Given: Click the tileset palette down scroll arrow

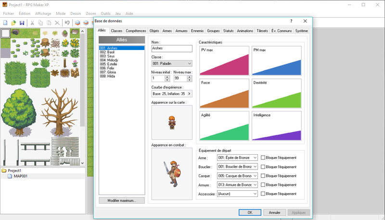Looking at the screenshot, I should [82, 163].
